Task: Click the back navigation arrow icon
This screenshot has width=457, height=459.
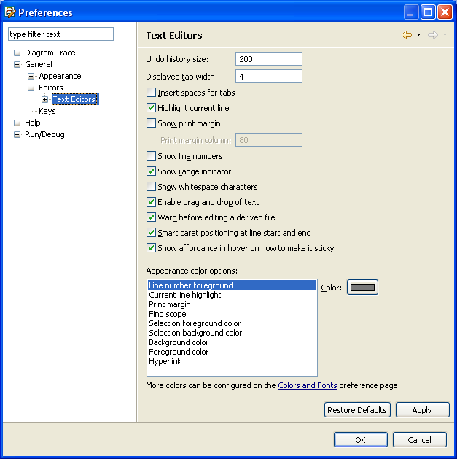Action: (407, 35)
